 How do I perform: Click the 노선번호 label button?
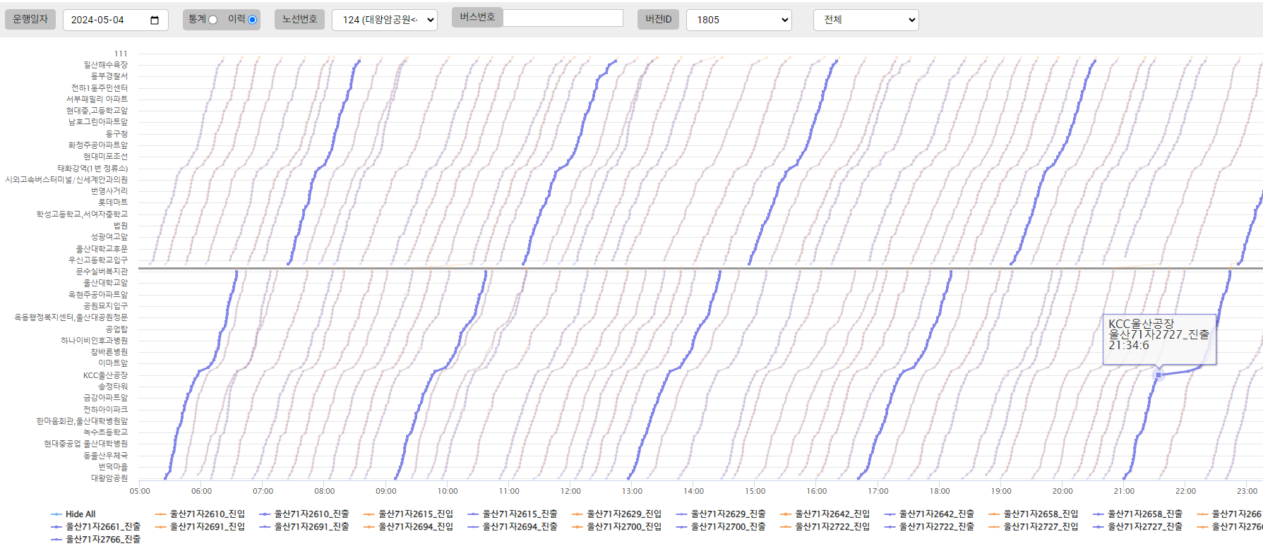click(299, 19)
